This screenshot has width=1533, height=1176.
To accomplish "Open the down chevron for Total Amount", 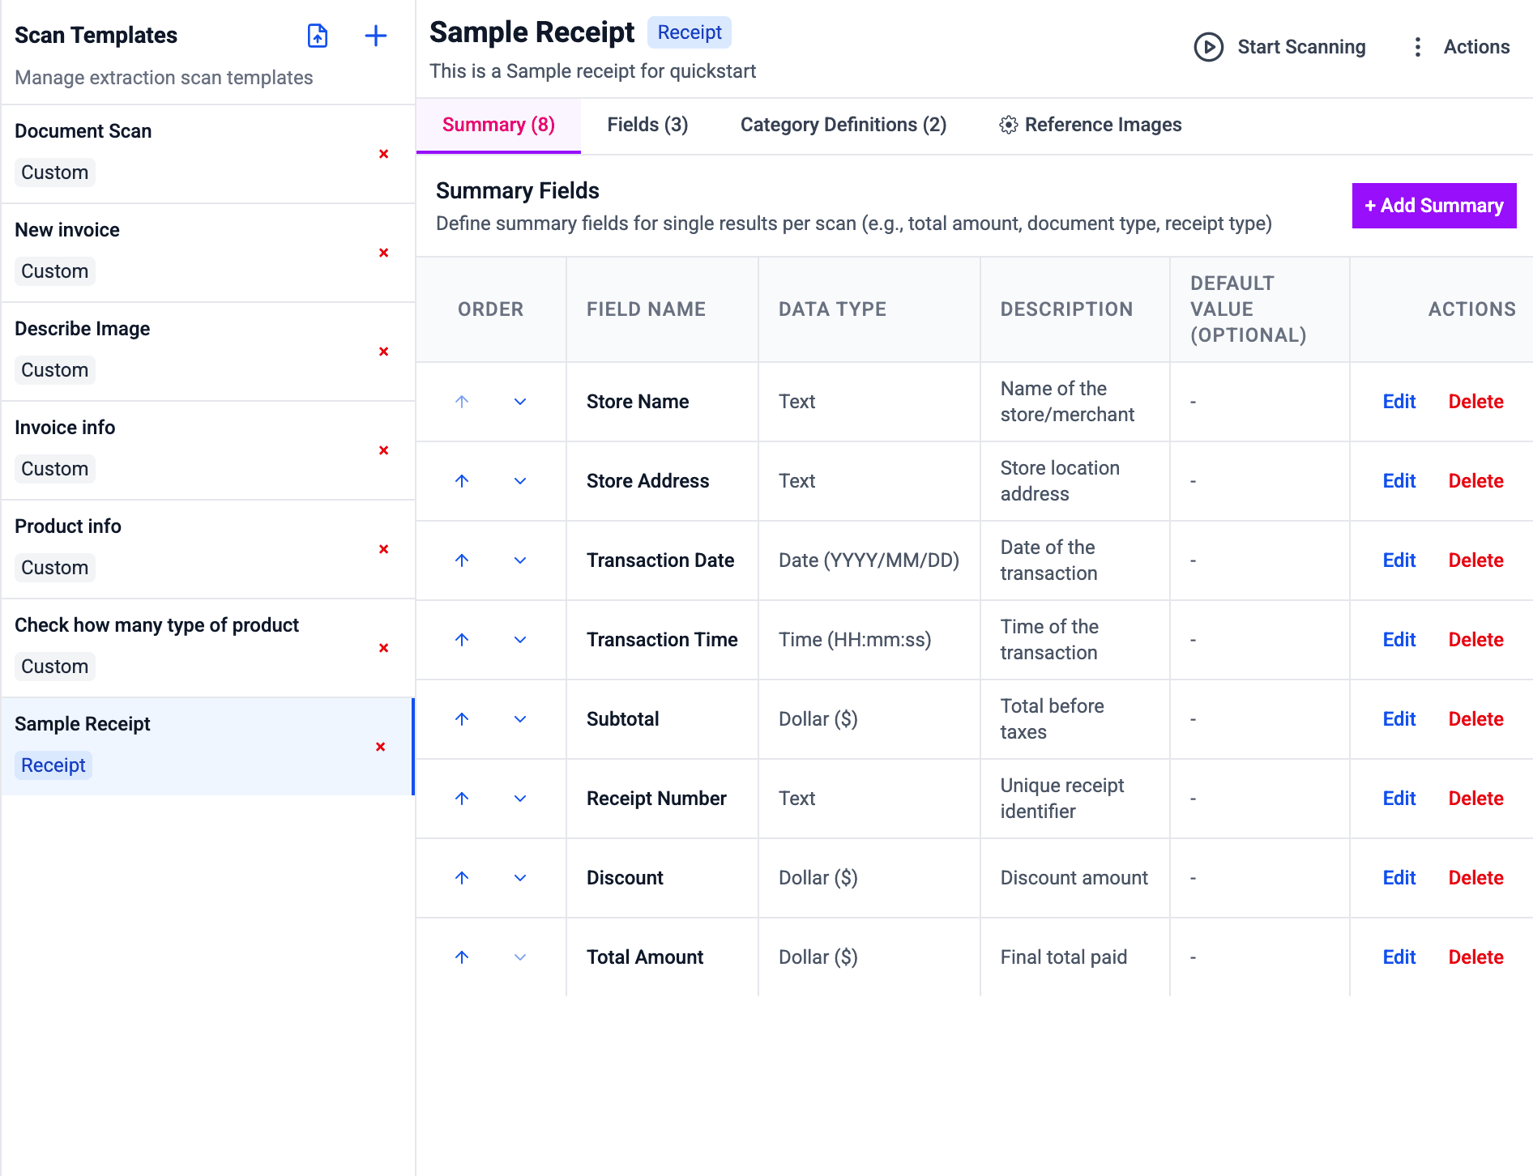I will pos(519,957).
